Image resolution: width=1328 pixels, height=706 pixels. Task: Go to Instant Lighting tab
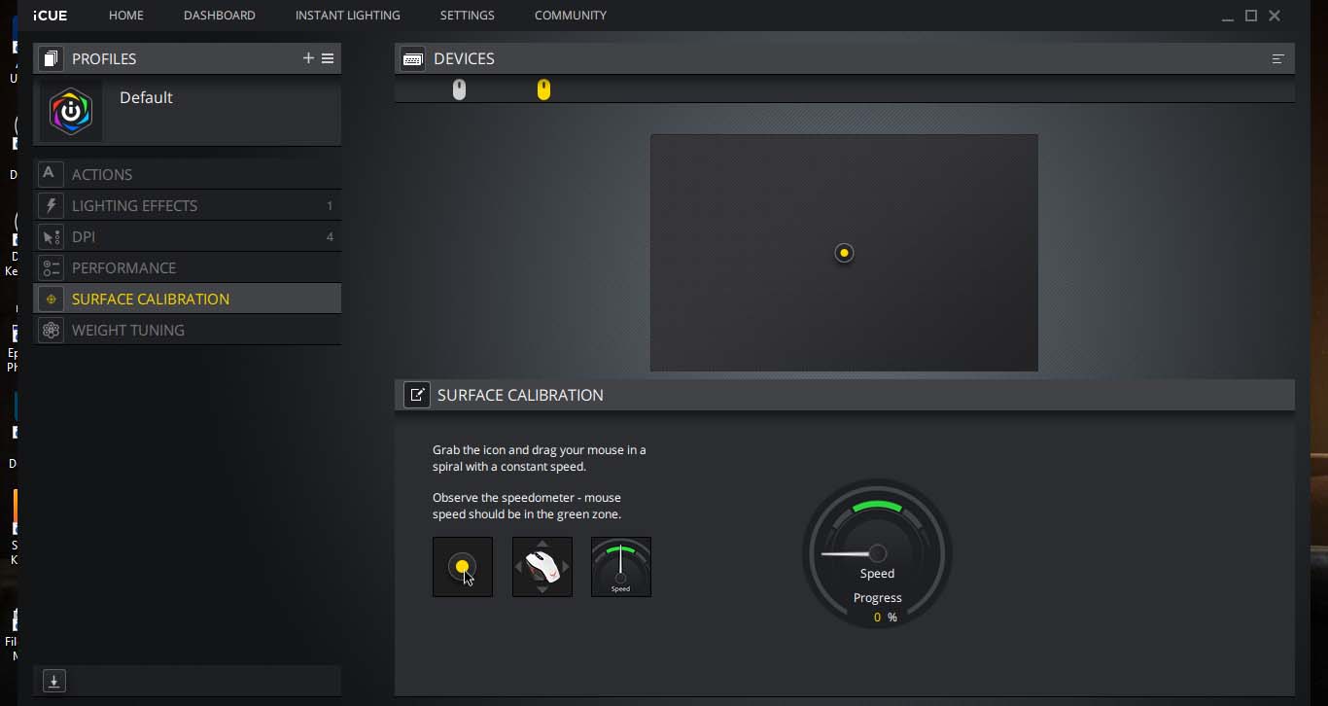click(347, 16)
